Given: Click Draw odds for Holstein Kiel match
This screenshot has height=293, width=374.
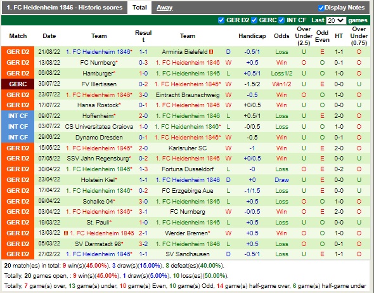Looking at the screenshot, I should (x=281, y=180).
